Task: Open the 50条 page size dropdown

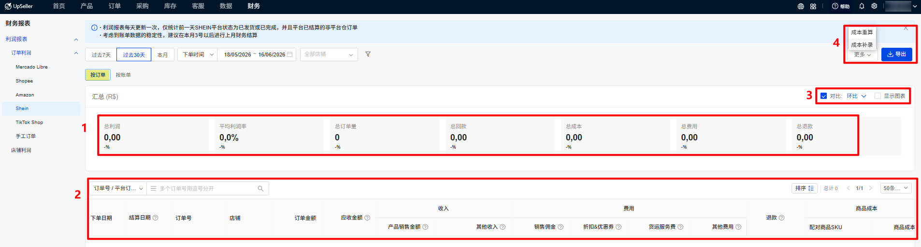Action: point(895,188)
